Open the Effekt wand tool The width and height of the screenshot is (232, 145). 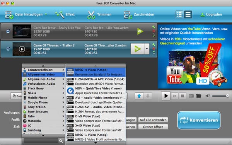(x=65, y=15)
